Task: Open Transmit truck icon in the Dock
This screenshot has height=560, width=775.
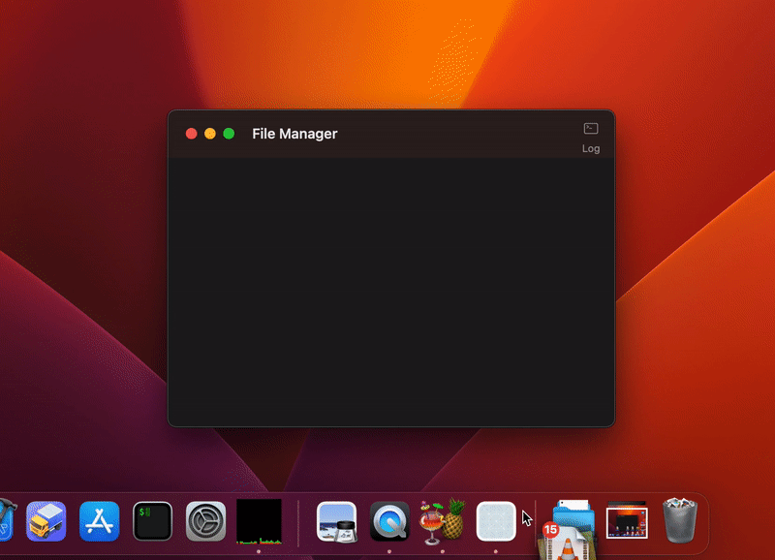Action: tap(46, 521)
